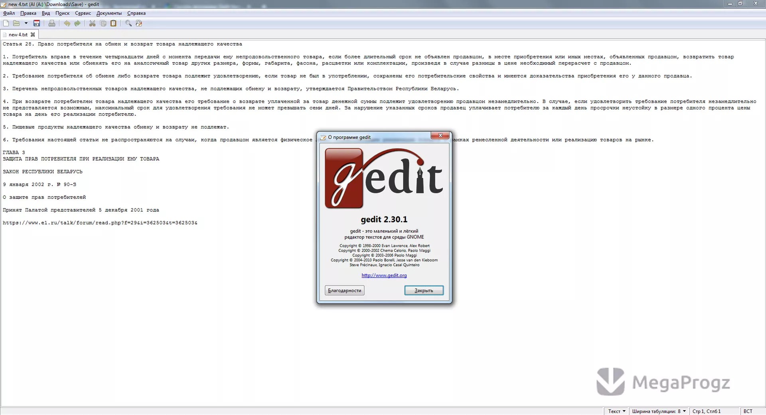Screen dimensions: 766x415
Task: Click the line '9 января 2002 г. № 90-З'
Action: 39,185
